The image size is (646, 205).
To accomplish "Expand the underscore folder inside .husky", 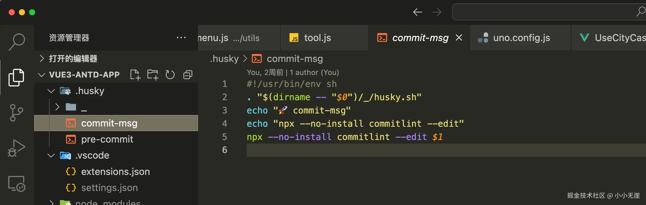I will point(57,107).
